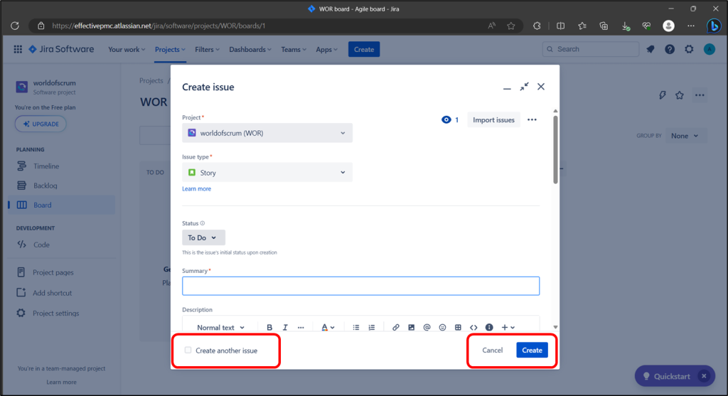Open more formatting options ellipsis in editor
Image resolution: width=728 pixels, height=396 pixels.
[301, 327]
